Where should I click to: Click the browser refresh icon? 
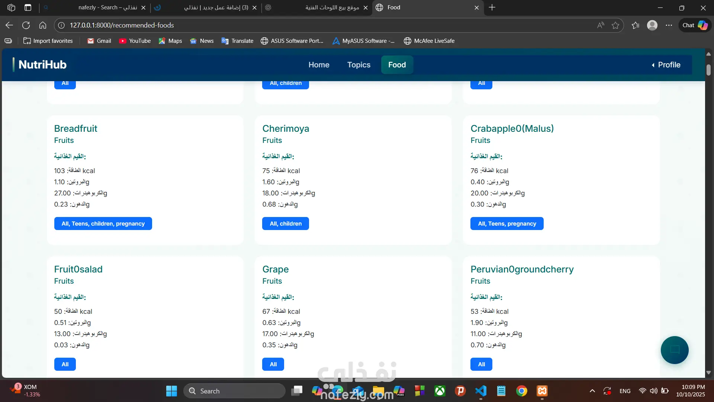point(26,25)
